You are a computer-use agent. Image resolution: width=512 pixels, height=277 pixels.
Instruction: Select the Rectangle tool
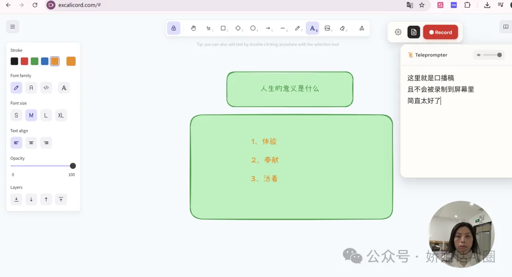click(x=223, y=28)
